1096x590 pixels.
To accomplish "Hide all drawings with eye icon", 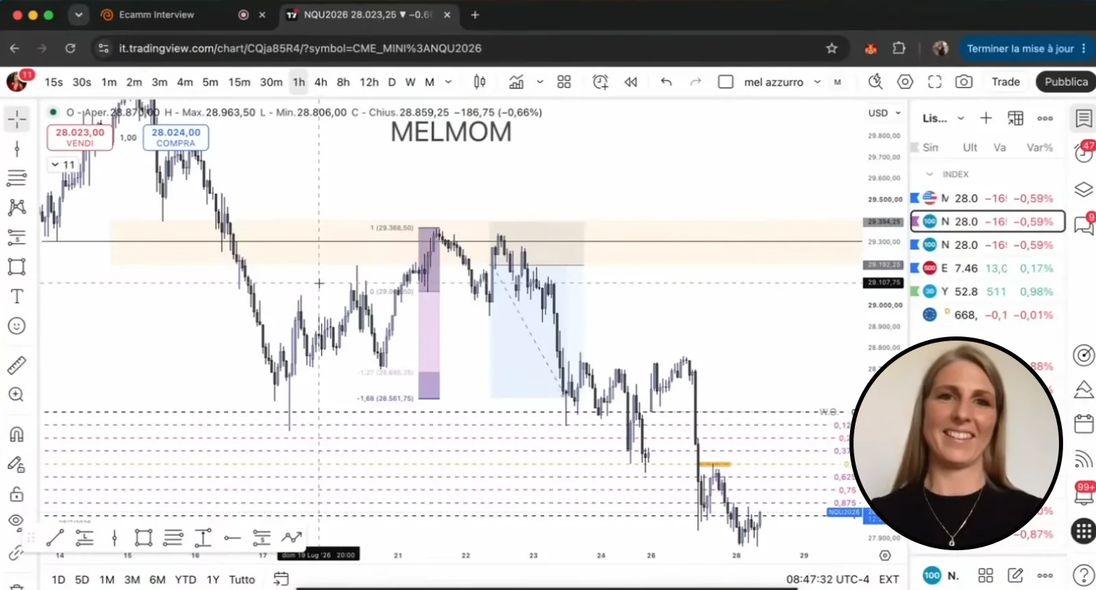I will (x=17, y=521).
